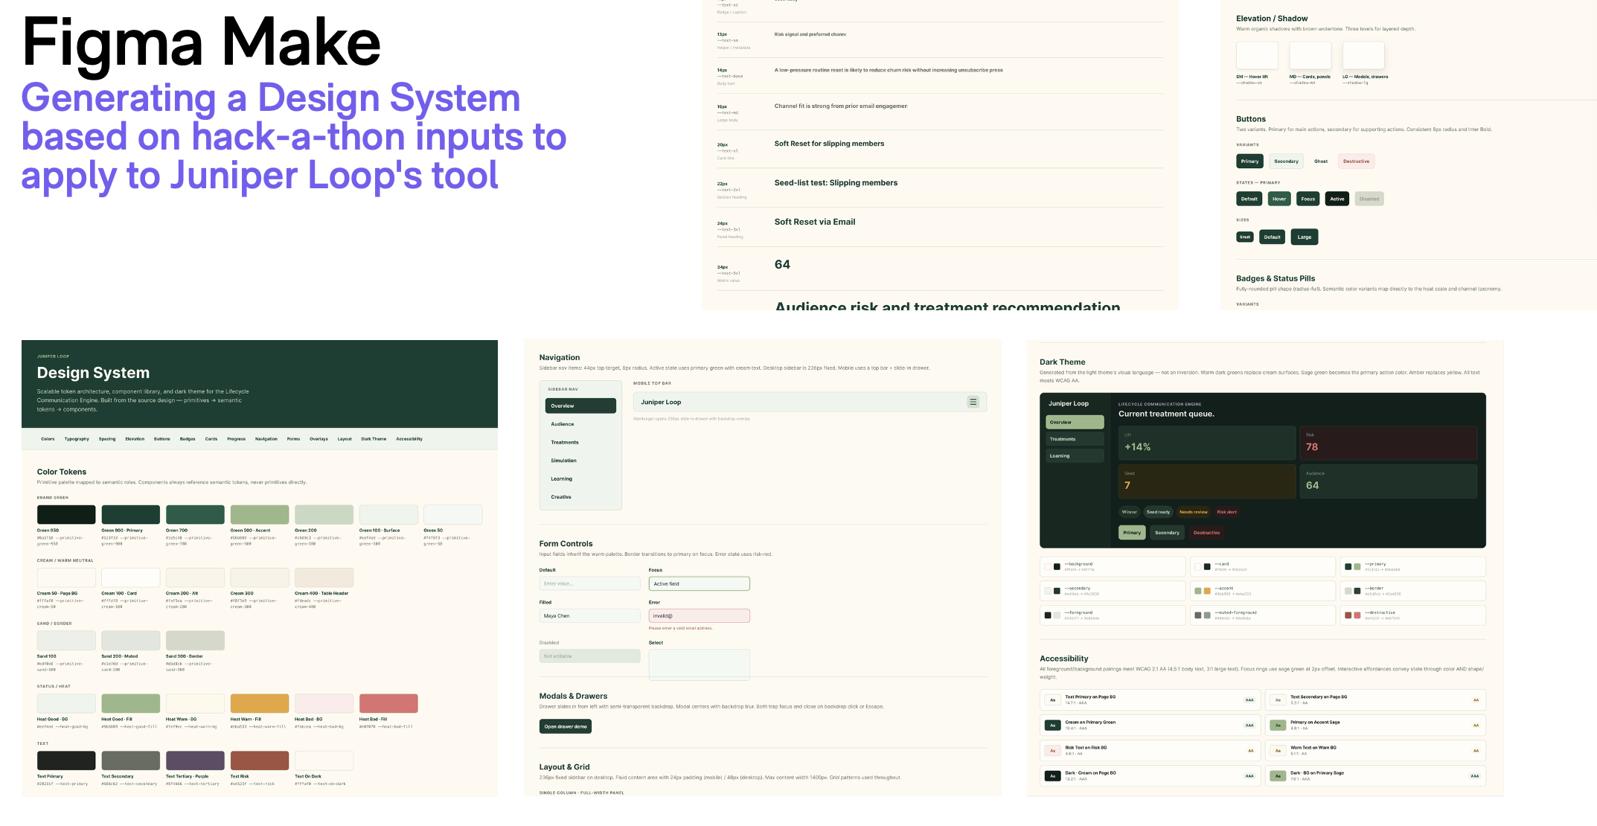Image resolution: width=1597 pixels, height=826 pixels.
Task: Click the Winner pill in dark theme
Action: pyautogui.click(x=1129, y=512)
